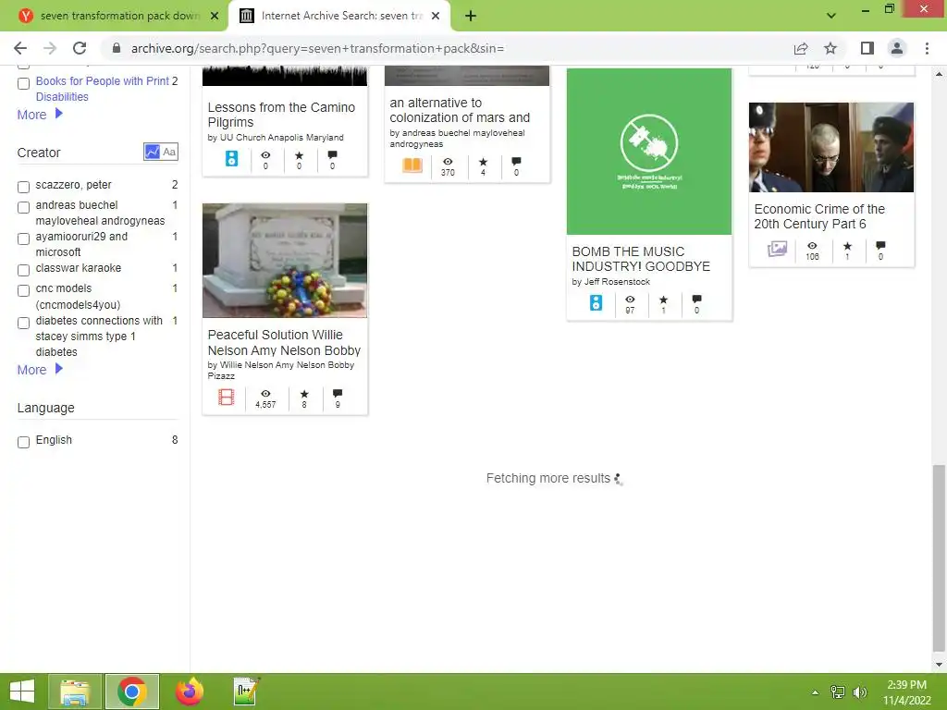Image resolution: width=947 pixels, height=710 pixels.
Task: Click the Economic Crime photo thumbnail
Action: [x=831, y=147]
